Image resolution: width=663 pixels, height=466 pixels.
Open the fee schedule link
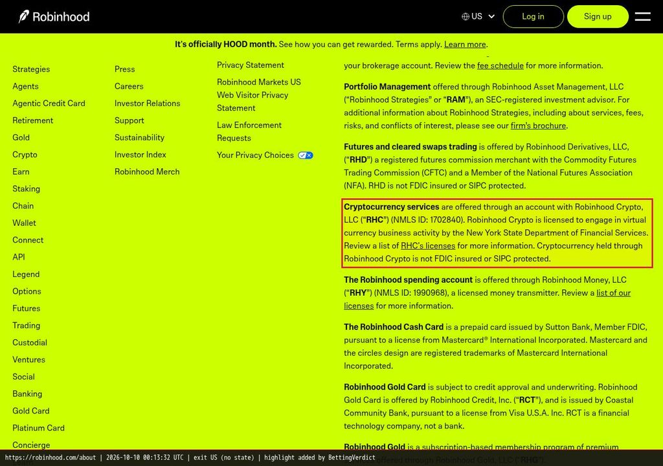[x=500, y=65]
